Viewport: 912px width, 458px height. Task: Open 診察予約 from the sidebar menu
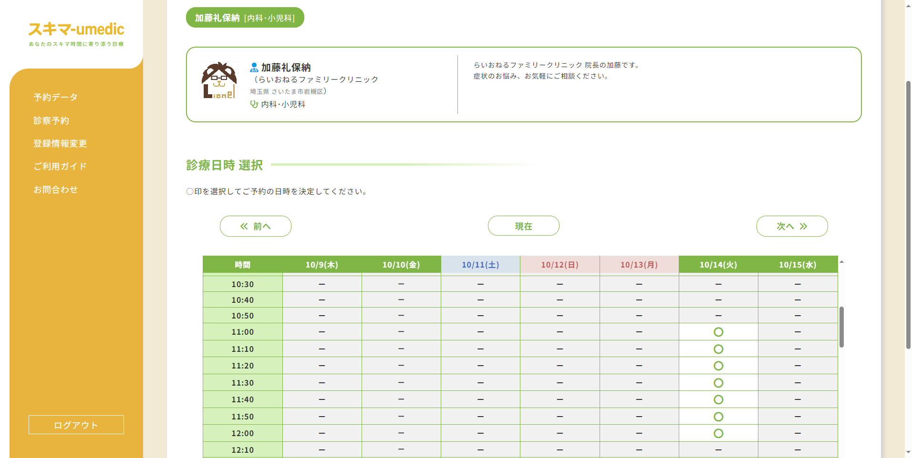point(51,120)
